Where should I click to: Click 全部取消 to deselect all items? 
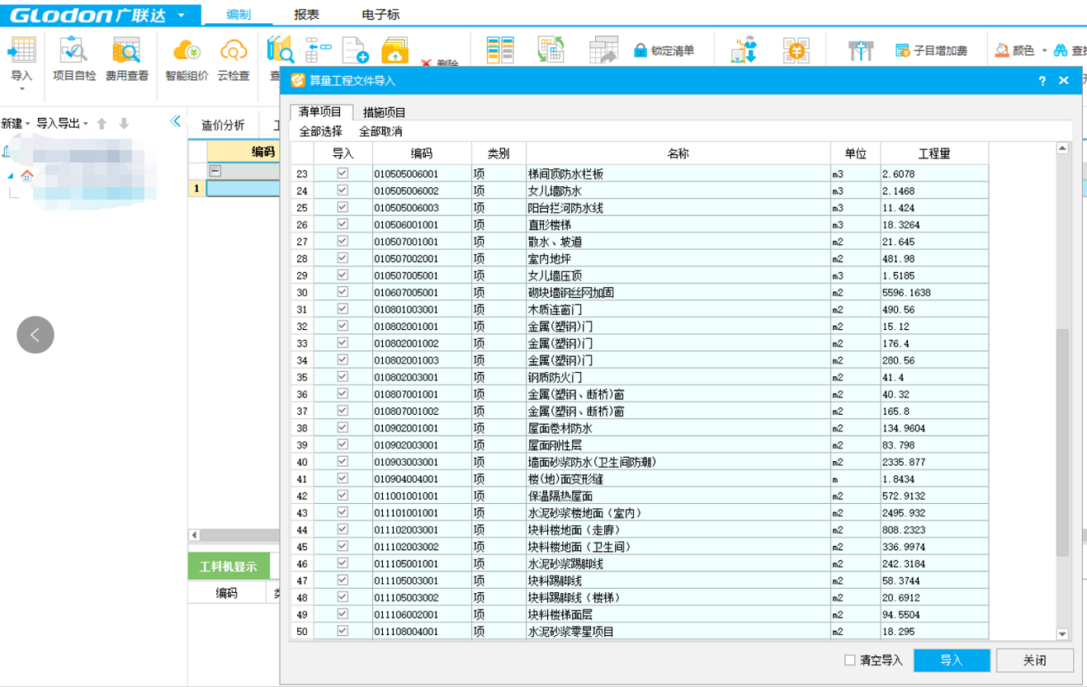point(380,131)
